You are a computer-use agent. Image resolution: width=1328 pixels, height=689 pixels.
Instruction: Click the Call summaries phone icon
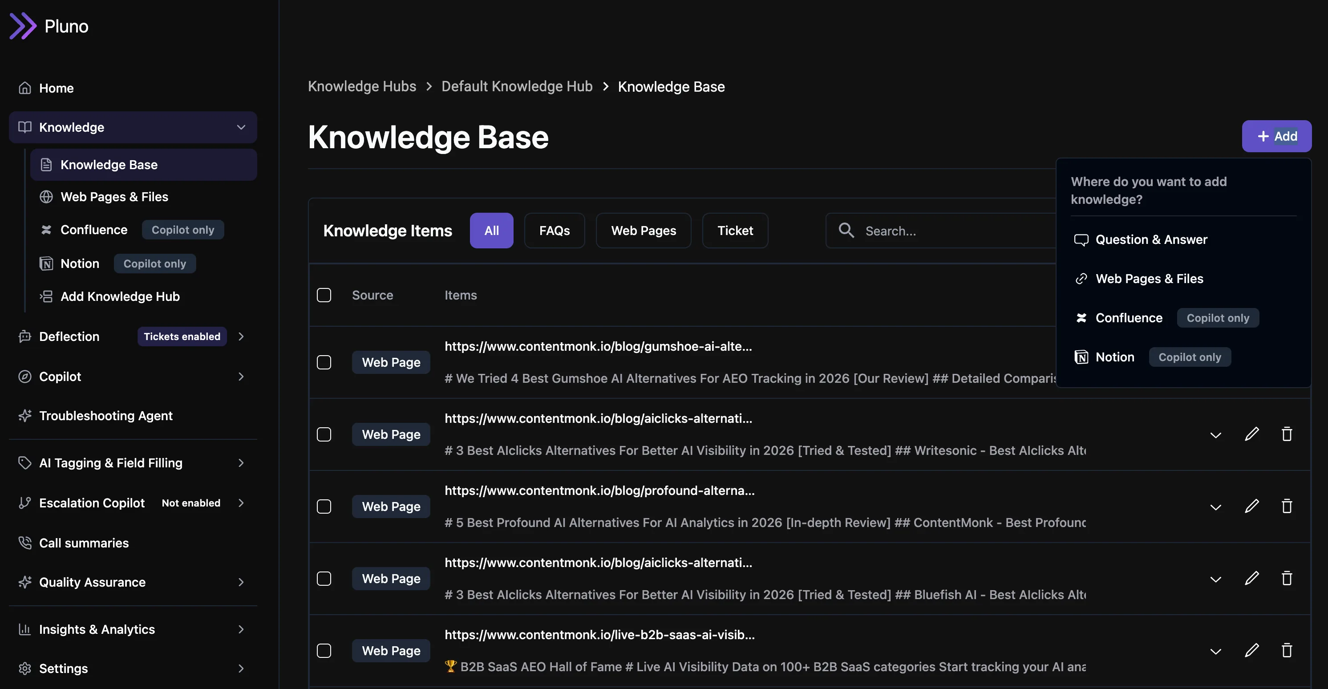pyautogui.click(x=25, y=543)
